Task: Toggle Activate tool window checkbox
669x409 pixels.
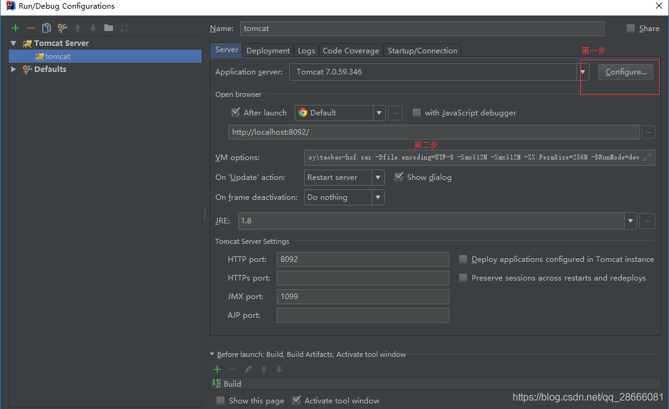Action: click(296, 400)
